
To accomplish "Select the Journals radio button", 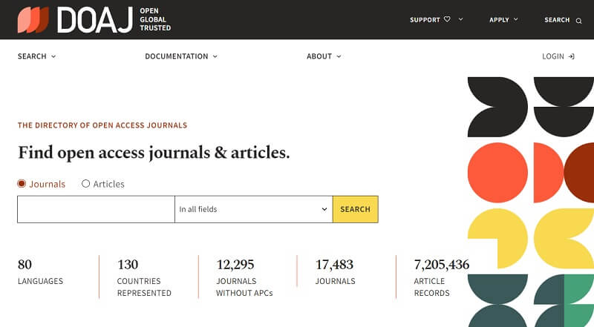I will pyautogui.click(x=22, y=184).
